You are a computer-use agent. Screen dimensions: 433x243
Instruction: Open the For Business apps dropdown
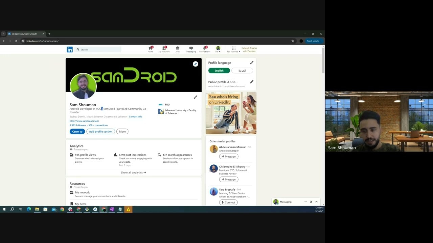coord(234,49)
